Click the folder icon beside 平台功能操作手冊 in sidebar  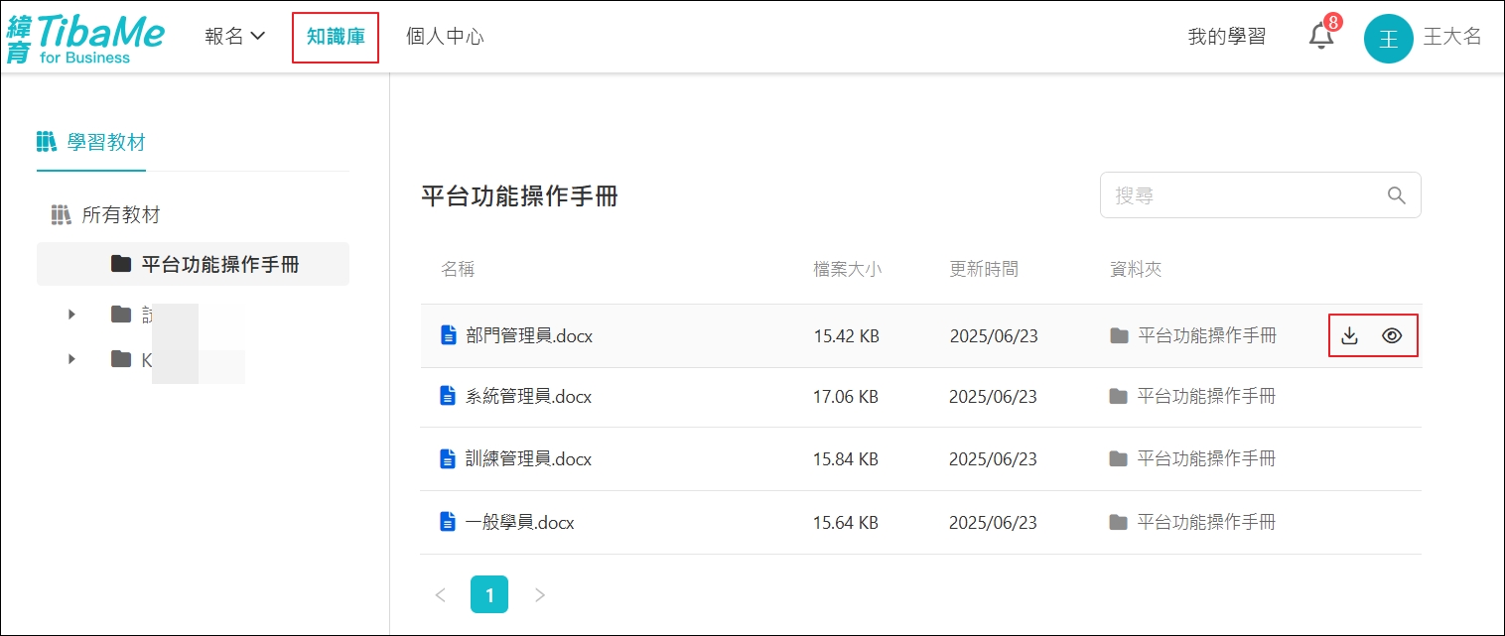tap(121, 264)
